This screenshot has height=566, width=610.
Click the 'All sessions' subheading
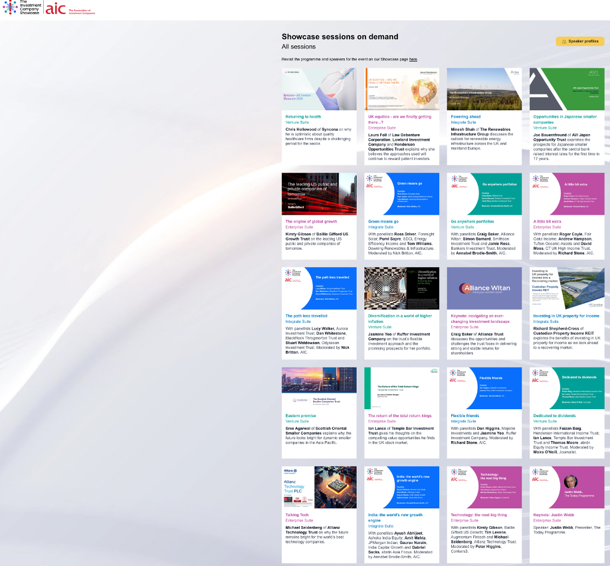click(x=299, y=47)
